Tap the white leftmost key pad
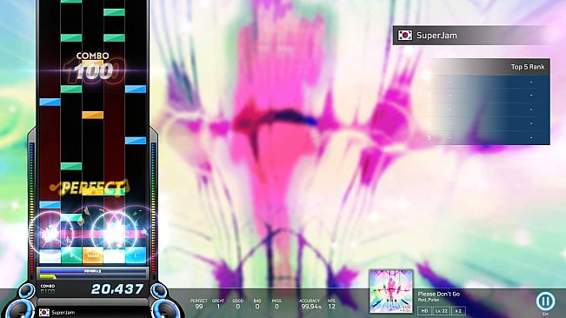 pyautogui.click(x=50, y=256)
